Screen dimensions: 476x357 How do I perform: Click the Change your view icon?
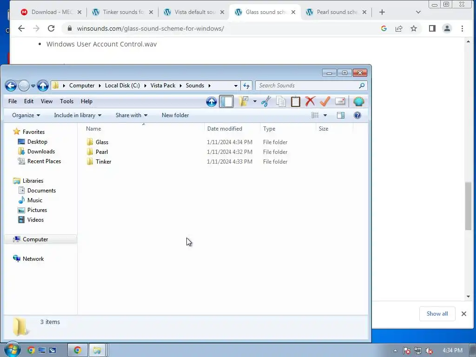[315, 115]
